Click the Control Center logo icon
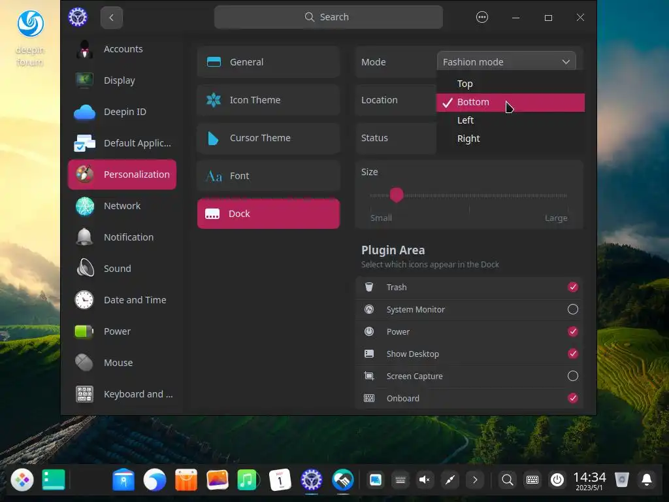The height and width of the screenshot is (502, 669). click(78, 18)
